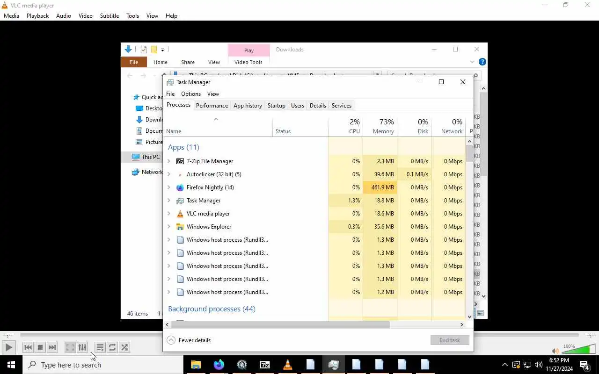The image size is (599, 374).
Task: Open VLC Subtitle menu
Action: pos(110,15)
